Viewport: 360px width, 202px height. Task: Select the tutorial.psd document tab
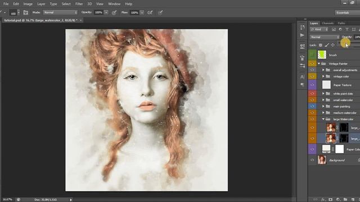click(x=40, y=20)
